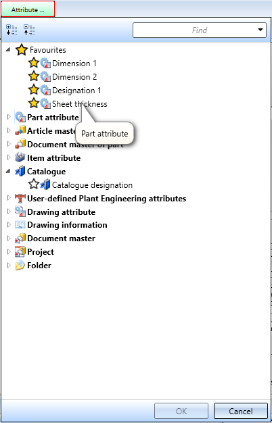Click the Cancel button
This screenshot has width=272, height=423.
point(241,411)
